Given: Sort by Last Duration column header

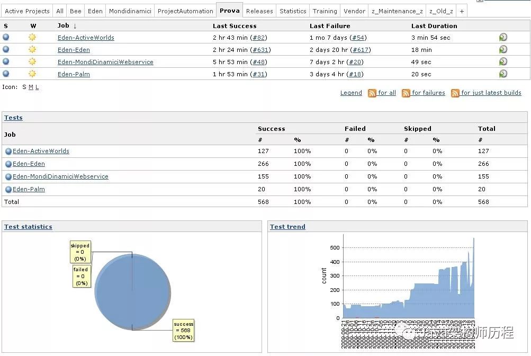Looking at the screenshot, I should (434, 26).
